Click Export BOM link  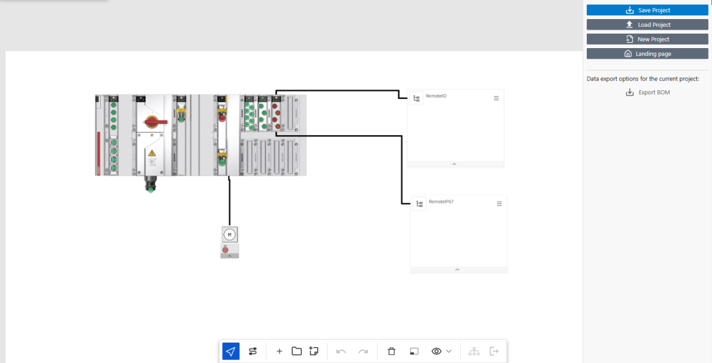(x=648, y=92)
